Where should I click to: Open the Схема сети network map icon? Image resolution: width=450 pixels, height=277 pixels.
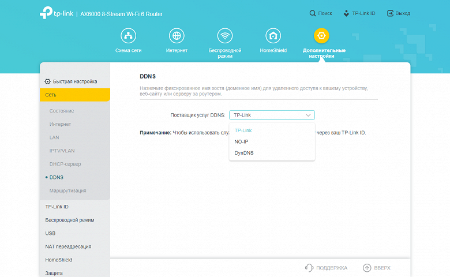pos(128,36)
